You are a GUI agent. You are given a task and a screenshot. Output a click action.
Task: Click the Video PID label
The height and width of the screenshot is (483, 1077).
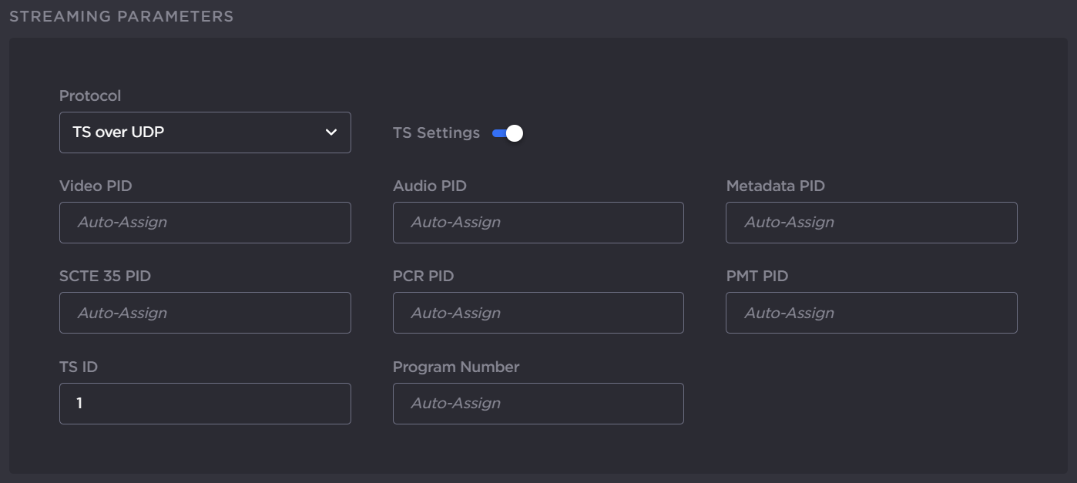[96, 186]
